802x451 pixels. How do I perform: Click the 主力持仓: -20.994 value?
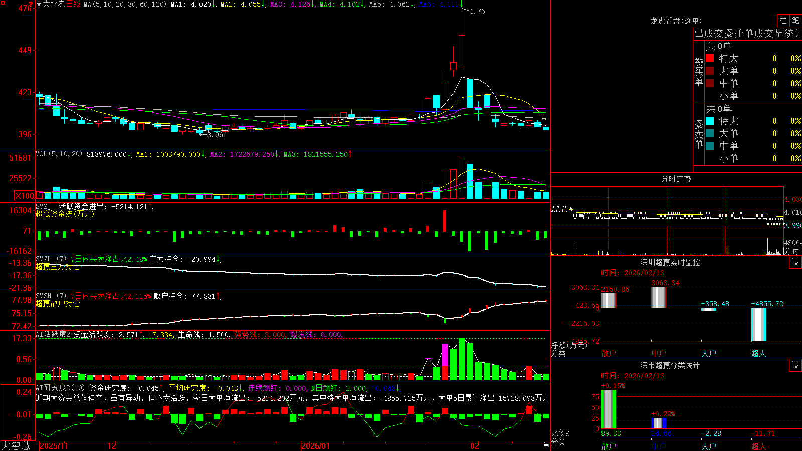click(x=185, y=259)
